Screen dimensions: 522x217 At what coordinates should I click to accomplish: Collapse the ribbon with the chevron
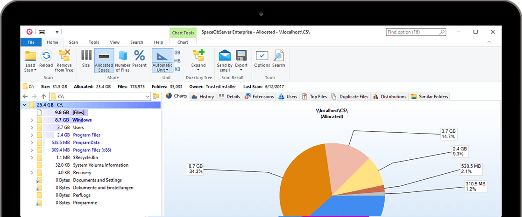pos(489,42)
